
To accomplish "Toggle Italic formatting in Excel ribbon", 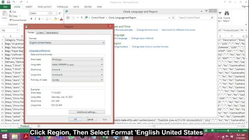I will (x=35, y=19).
